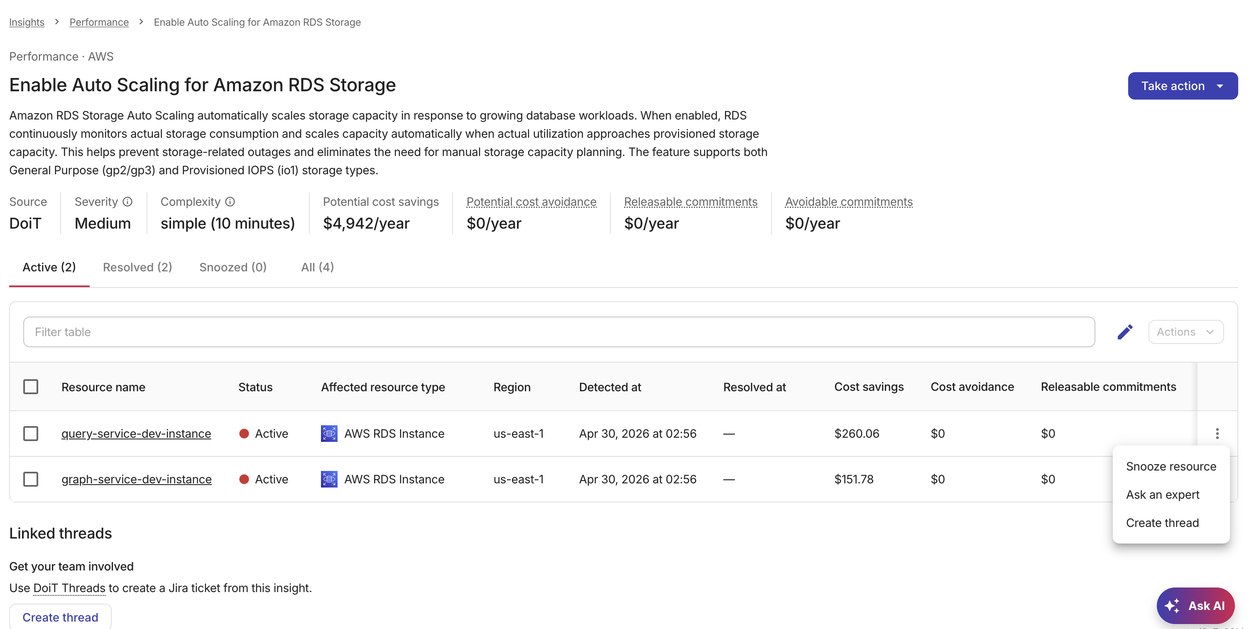This screenshot has height=629, width=1249.
Task: Click Affected resource type column header
Action: tap(382, 387)
